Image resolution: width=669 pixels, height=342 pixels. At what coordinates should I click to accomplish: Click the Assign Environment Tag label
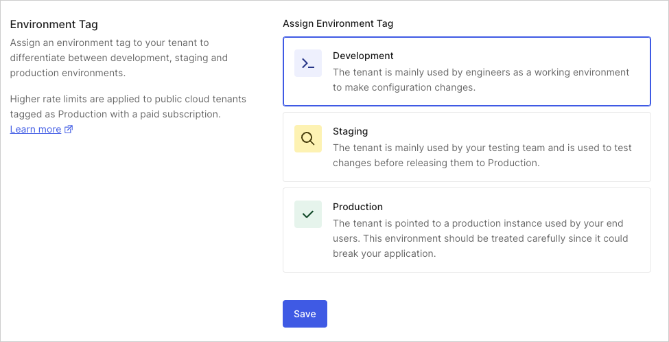click(338, 23)
